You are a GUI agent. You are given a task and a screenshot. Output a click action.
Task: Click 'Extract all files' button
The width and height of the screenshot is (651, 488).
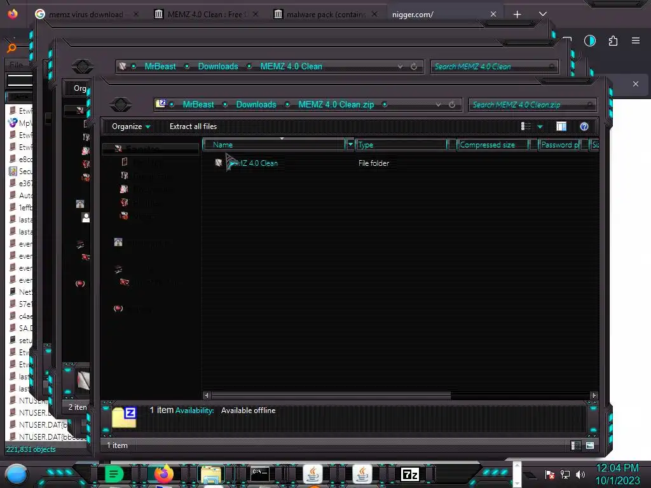[193, 126]
